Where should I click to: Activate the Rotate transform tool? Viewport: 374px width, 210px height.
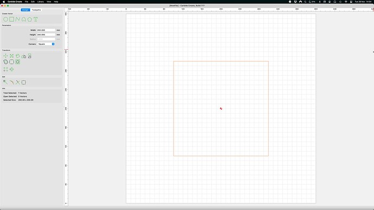18,56
